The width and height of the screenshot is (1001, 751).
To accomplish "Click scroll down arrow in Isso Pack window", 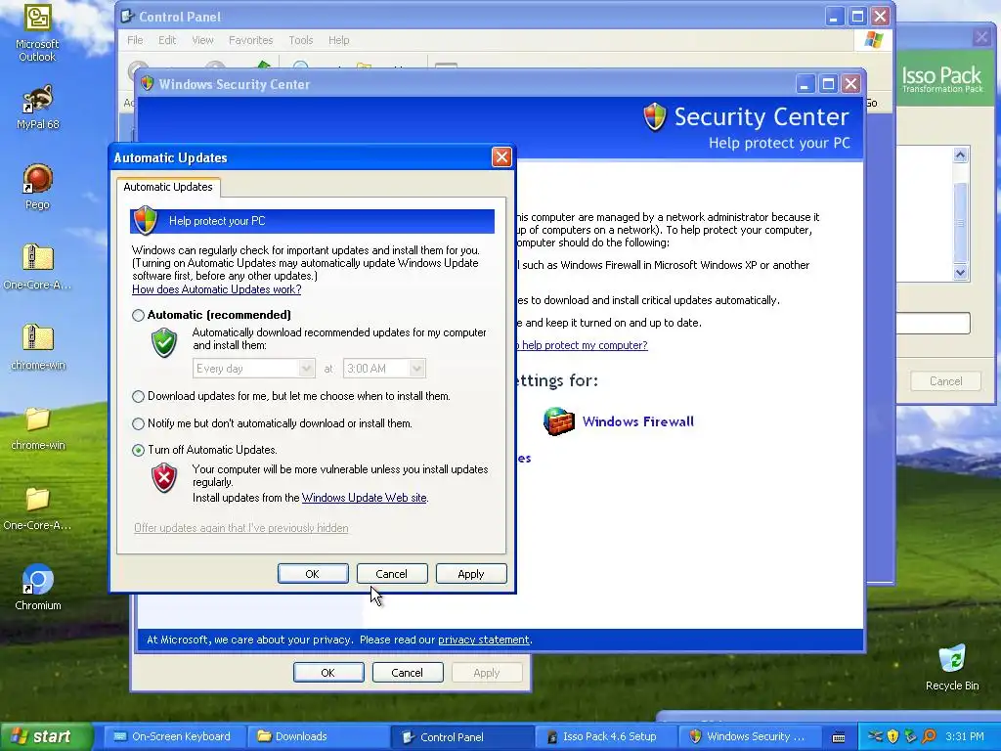I will pyautogui.click(x=960, y=273).
